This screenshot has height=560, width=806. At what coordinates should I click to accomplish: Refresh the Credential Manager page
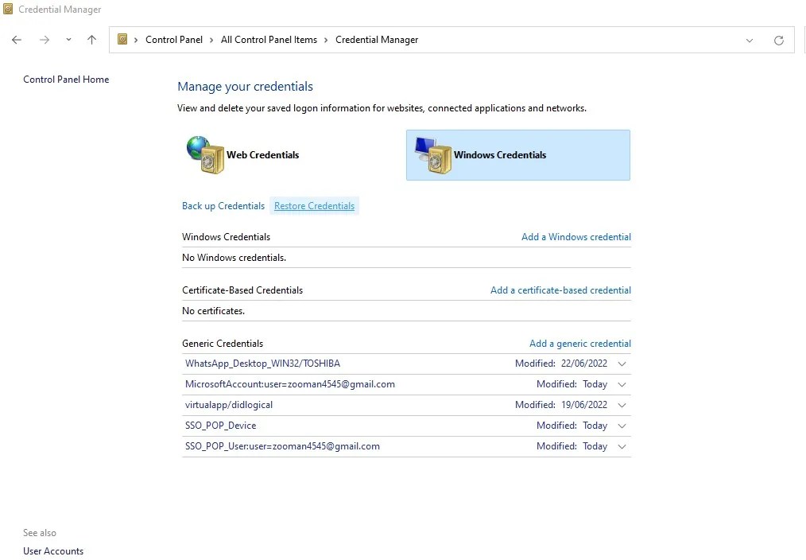[x=778, y=40]
